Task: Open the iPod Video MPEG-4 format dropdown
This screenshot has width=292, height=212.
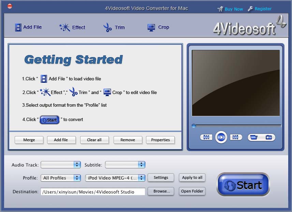Action: coord(115,178)
